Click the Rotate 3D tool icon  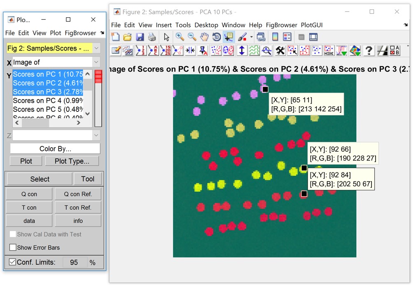tap(216, 37)
